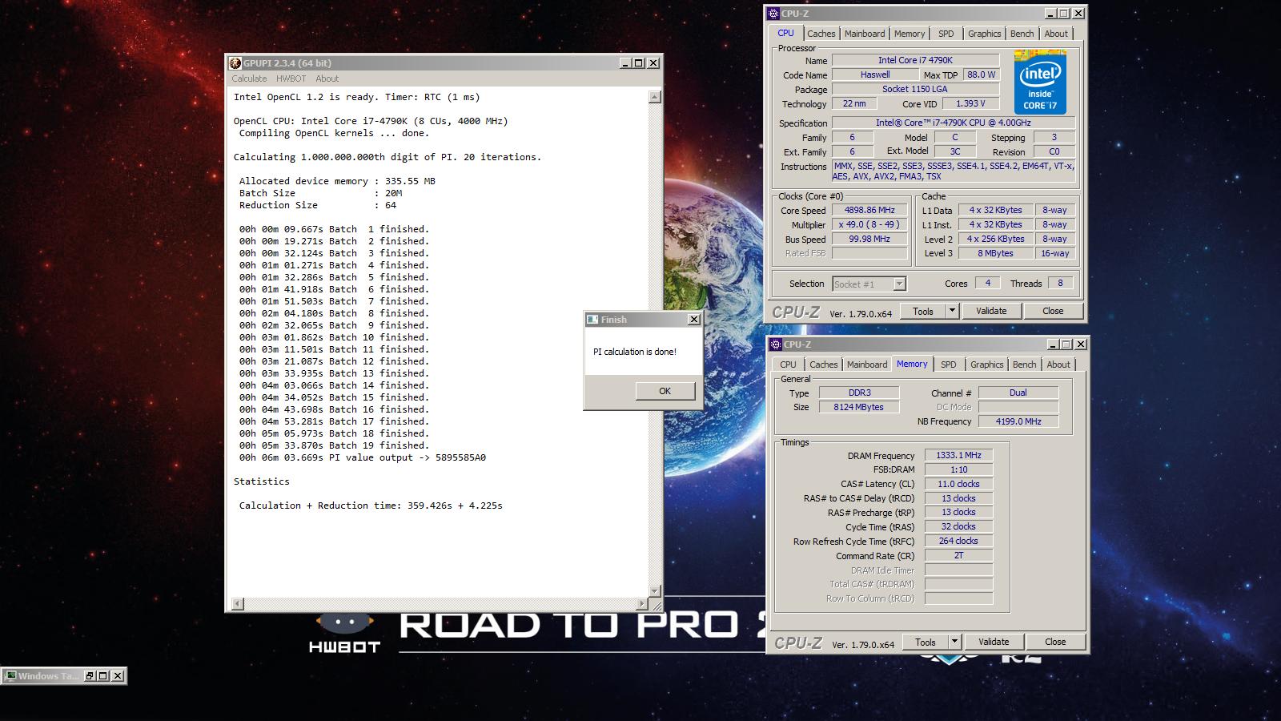
Task: Click the Command Rate 2T value
Action: (x=958, y=555)
